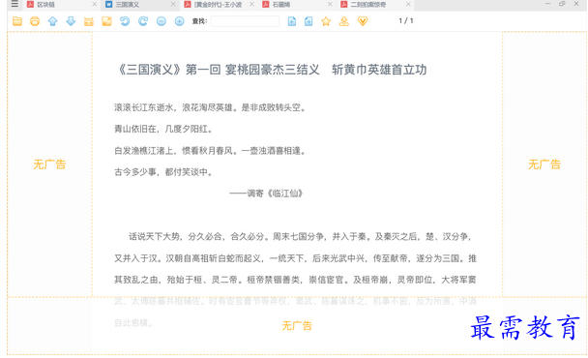Image resolution: width=588 pixels, height=358 pixels.
Task: Click the attribution ——调寄《临江仙》
Action: pyautogui.click(x=266, y=194)
